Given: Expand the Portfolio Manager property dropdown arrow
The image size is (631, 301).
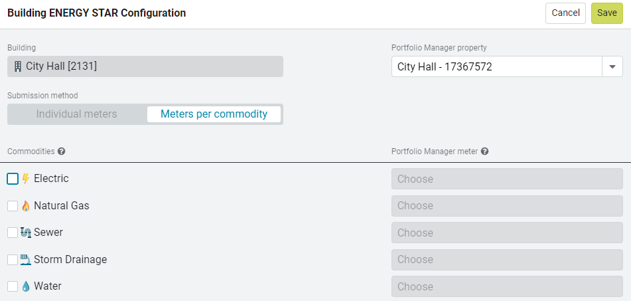Looking at the screenshot, I should coord(612,66).
